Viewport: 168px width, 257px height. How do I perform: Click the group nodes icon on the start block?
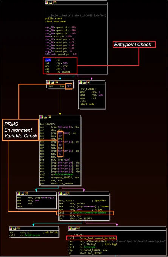[54, 3]
